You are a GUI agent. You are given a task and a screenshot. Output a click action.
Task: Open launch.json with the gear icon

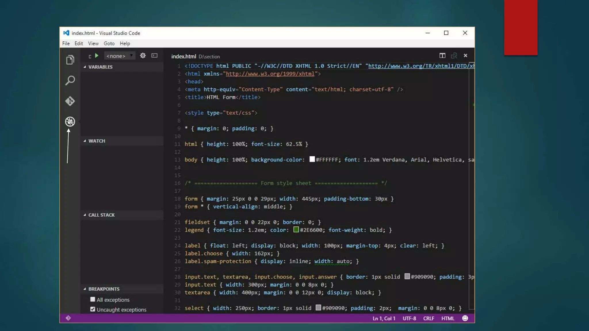click(143, 55)
